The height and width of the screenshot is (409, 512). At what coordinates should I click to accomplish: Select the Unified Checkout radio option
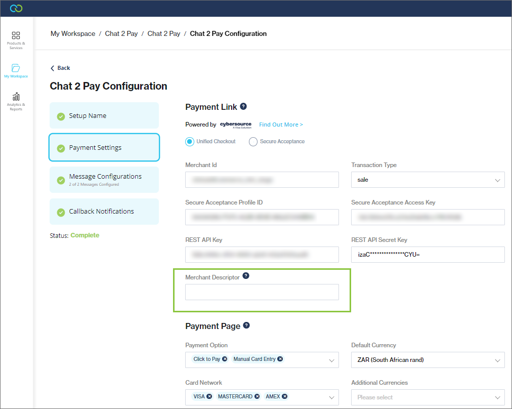coord(190,142)
